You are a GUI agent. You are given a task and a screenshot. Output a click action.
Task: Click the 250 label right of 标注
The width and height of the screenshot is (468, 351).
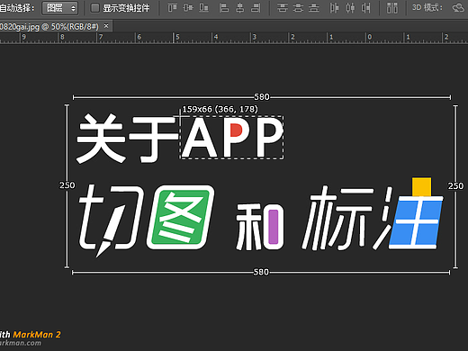[x=455, y=186]
